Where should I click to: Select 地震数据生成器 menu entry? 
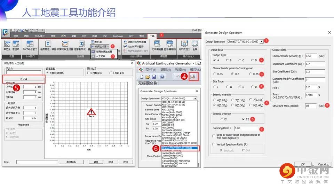point(104,52)
